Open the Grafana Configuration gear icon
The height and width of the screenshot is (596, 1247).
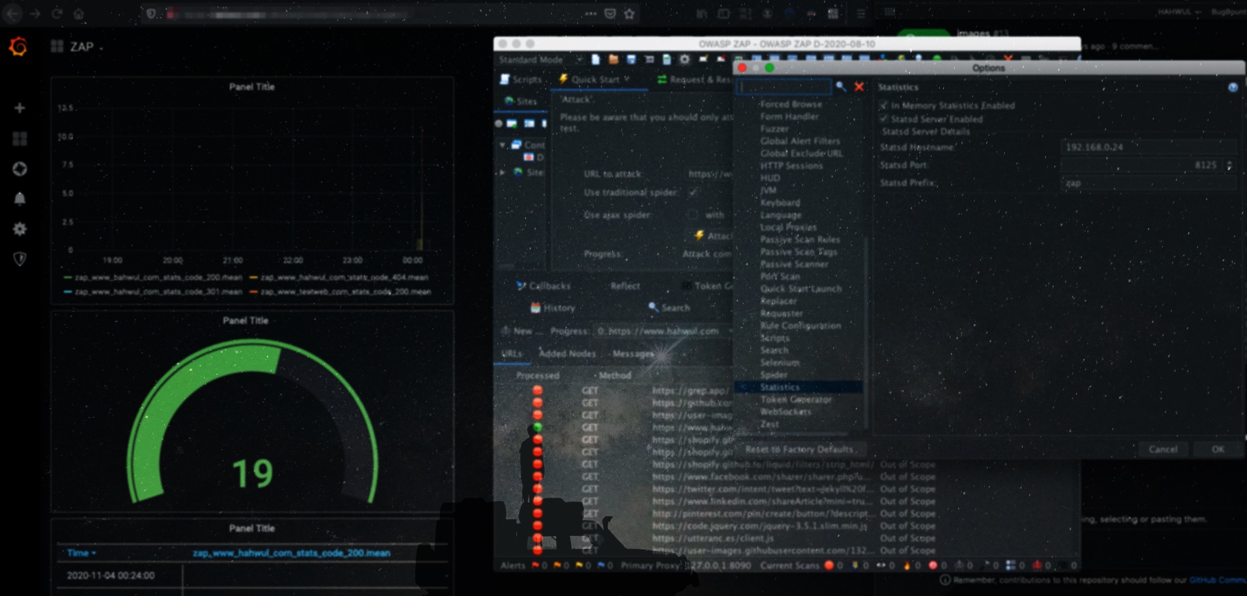coord(20,229)
